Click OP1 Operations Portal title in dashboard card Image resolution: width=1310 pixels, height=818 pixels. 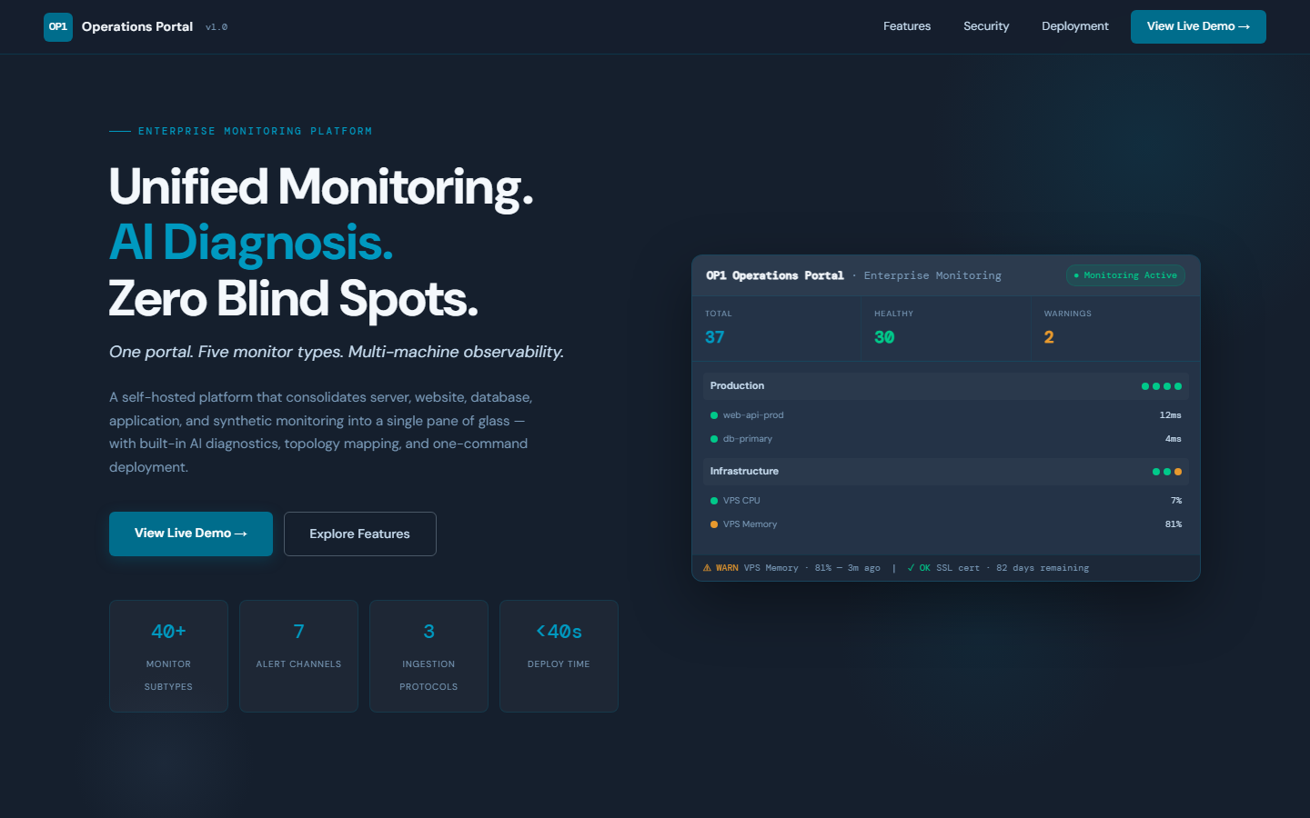(x=775, y=275)
